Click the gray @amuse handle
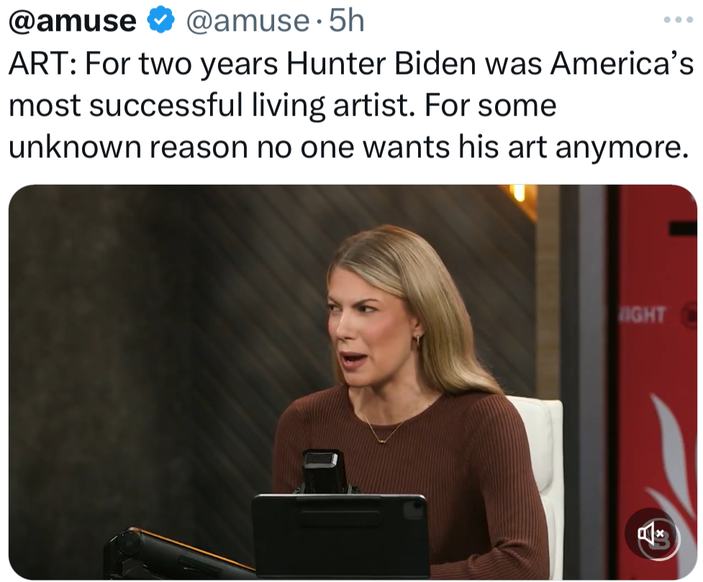This screenshot has width=703, height=582. coord(248,22)
